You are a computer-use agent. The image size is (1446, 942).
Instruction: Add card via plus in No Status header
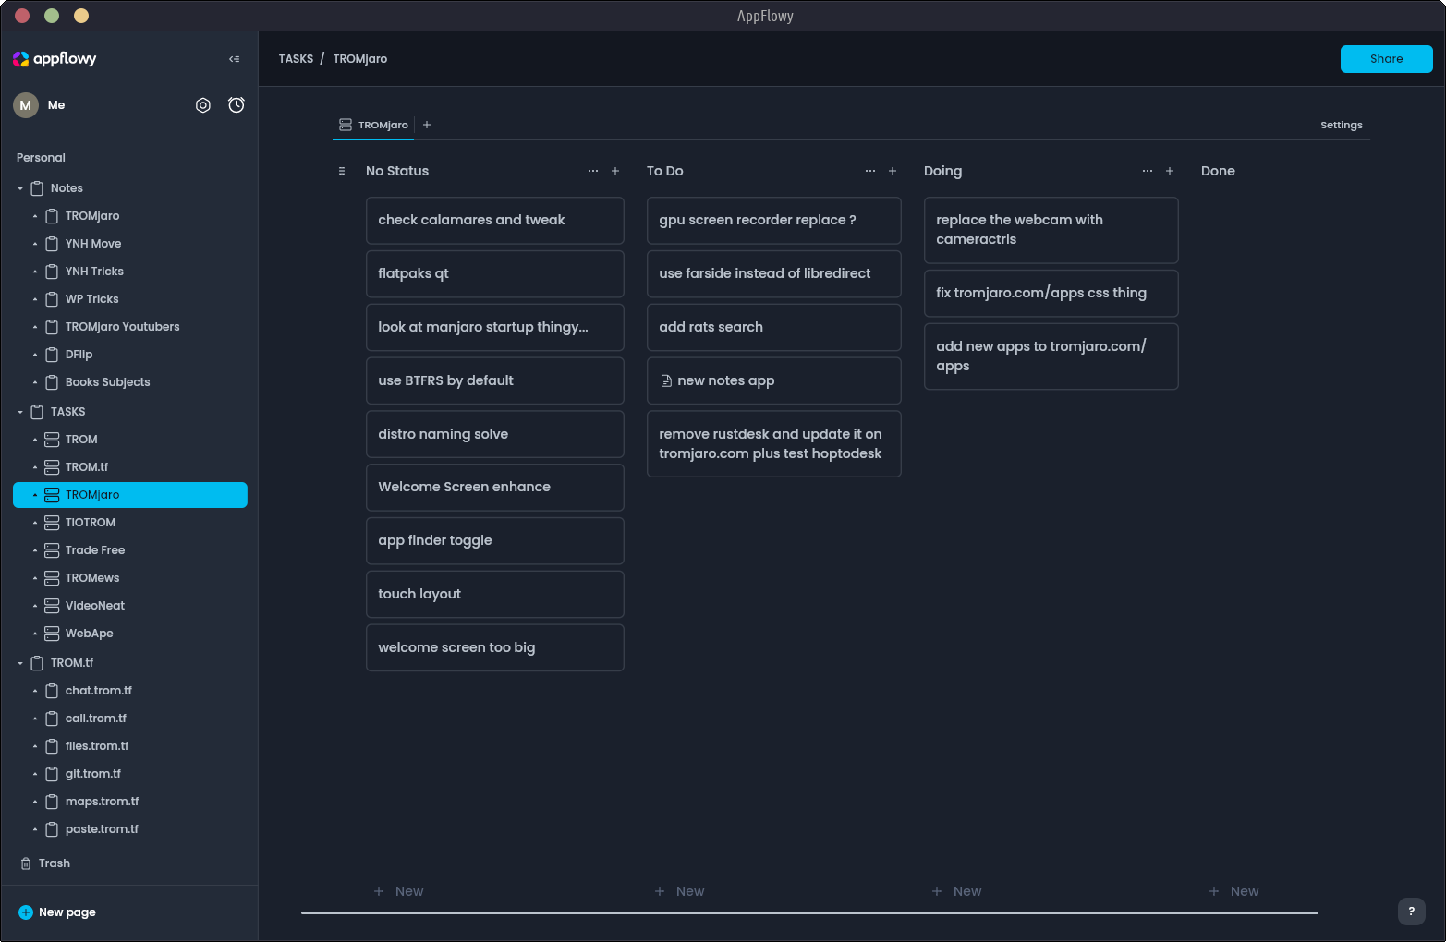pos(615,171)
